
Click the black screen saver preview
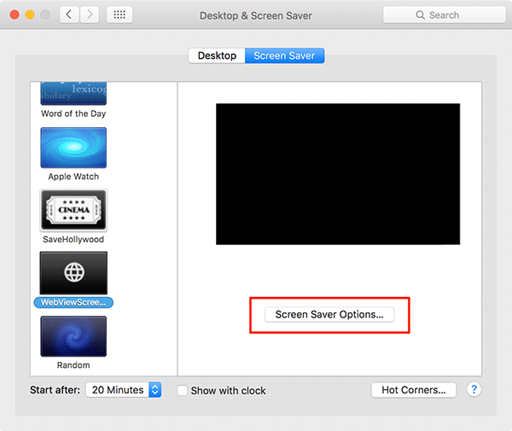point(338,174)
